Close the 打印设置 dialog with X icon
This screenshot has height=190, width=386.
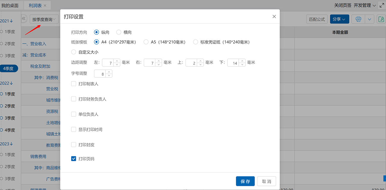pyautogui.click(x=274, y=17)
